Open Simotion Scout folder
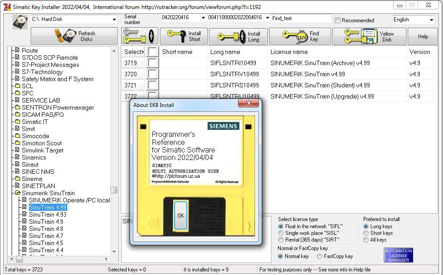The height and width of the screenshot is (275, 443). pyautogui.click(x=41, y=143)
